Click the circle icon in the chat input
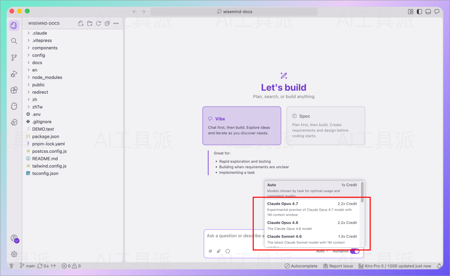This screenshot has height=276, width=450. point(227,251)
